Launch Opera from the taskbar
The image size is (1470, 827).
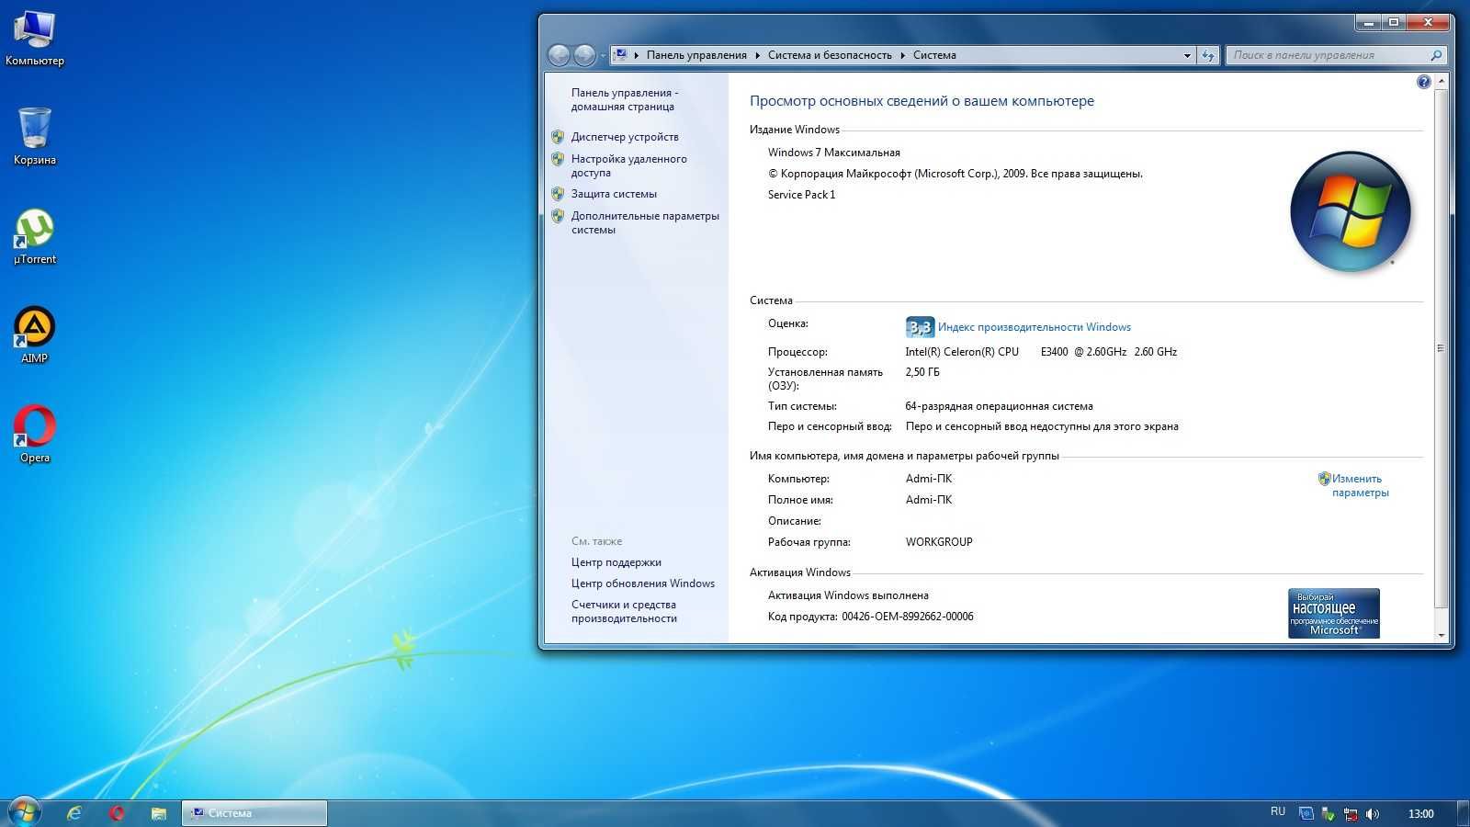coord(117,813)
